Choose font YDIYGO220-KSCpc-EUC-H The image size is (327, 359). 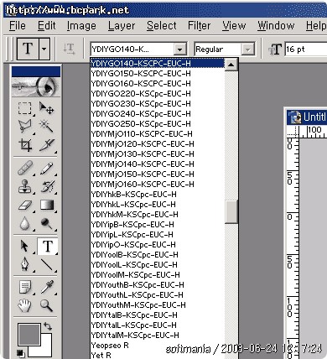coord(157,94)
